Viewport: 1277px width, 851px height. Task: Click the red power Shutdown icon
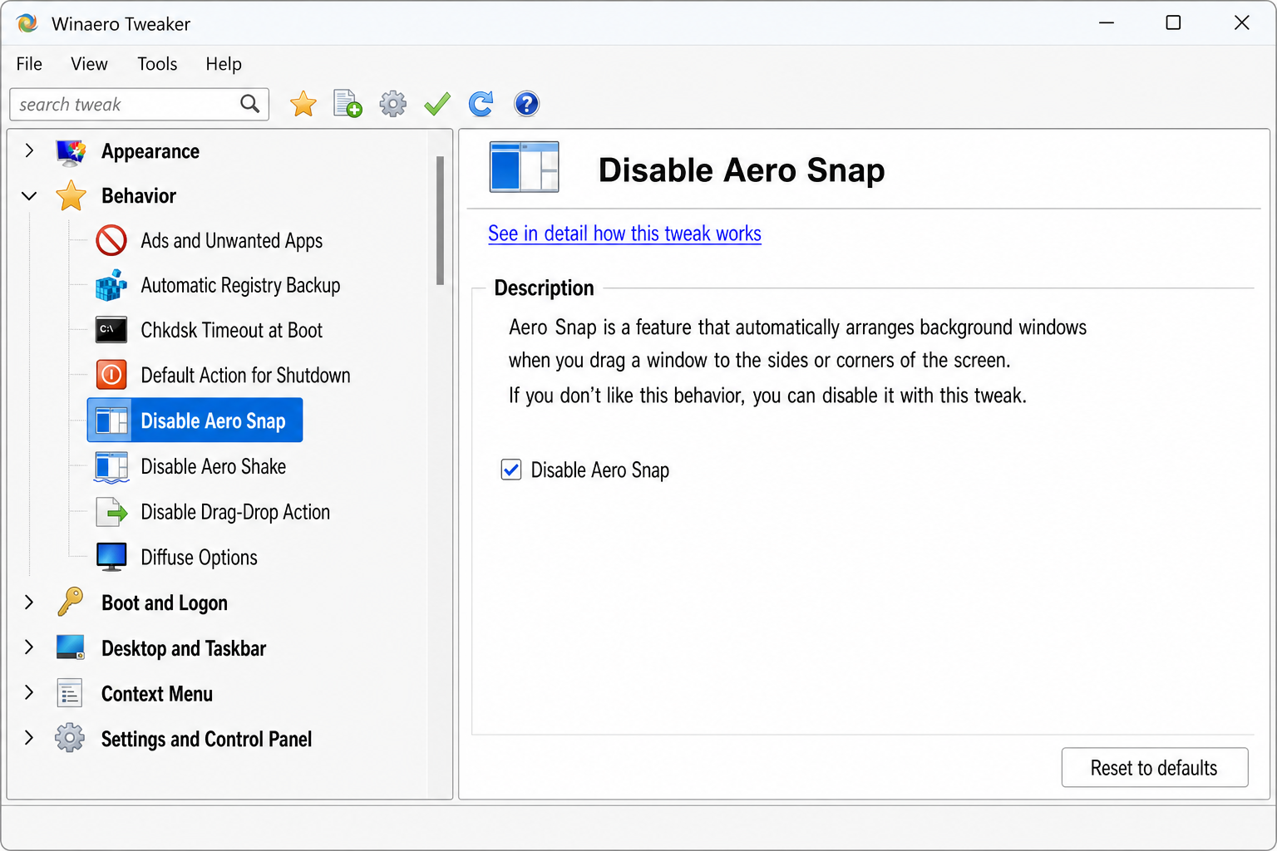[111, 375]
